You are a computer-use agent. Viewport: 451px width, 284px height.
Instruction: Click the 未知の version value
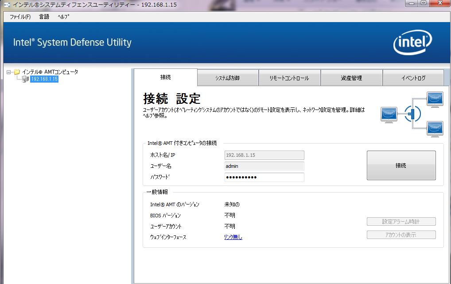click(x=232, y=204)
